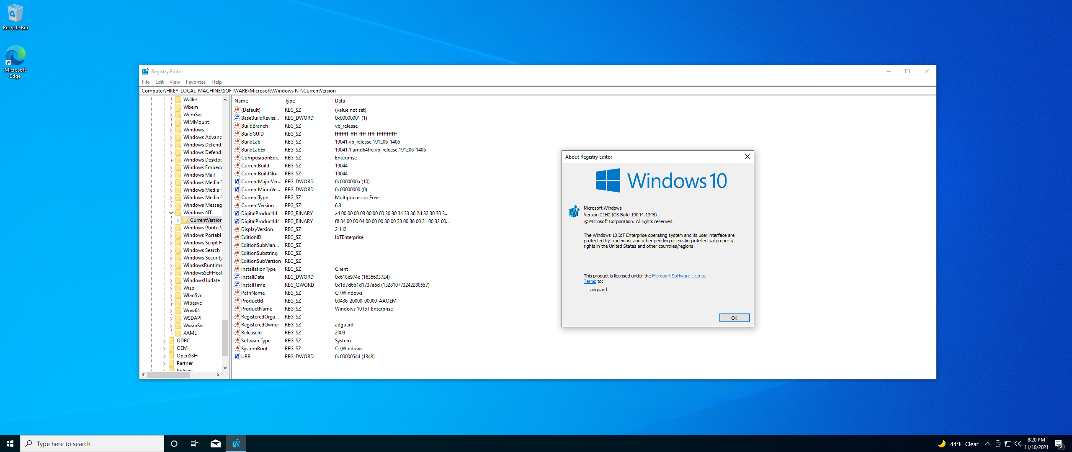The height and width of the screenshot is (452, 1072).
Task: Select the InstallTime QWORD value icon
Action: [237, 285]
